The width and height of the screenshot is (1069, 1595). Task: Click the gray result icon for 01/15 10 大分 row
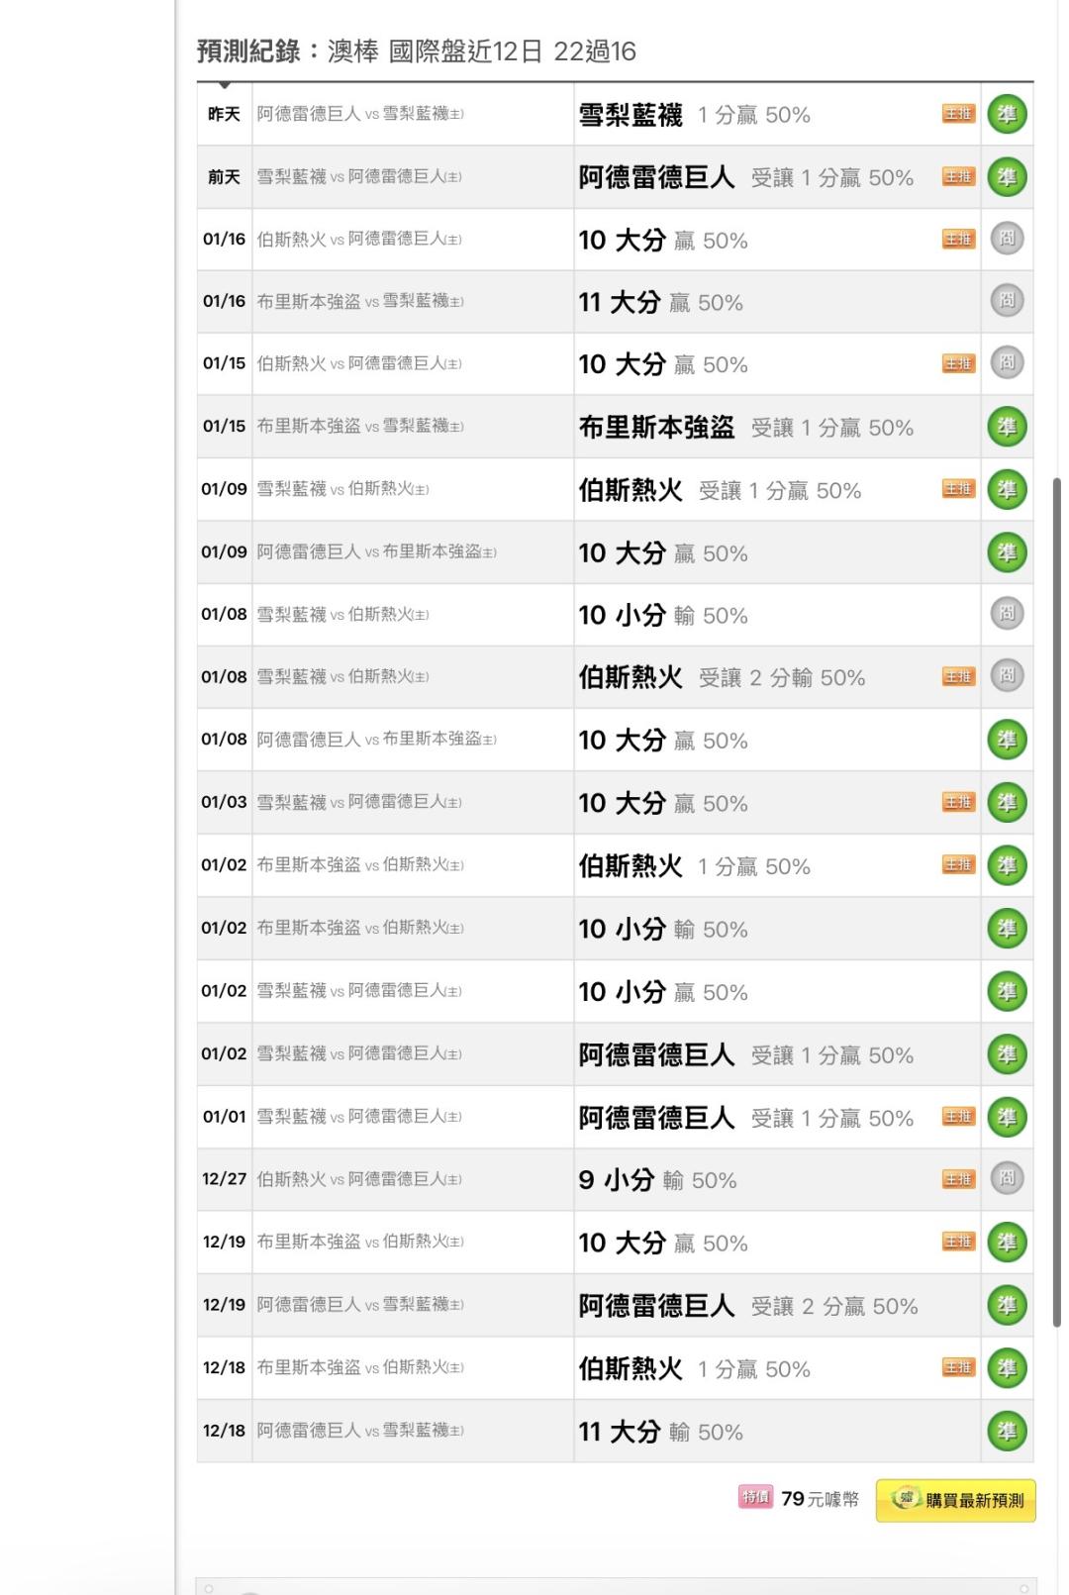coord(1007,363)
